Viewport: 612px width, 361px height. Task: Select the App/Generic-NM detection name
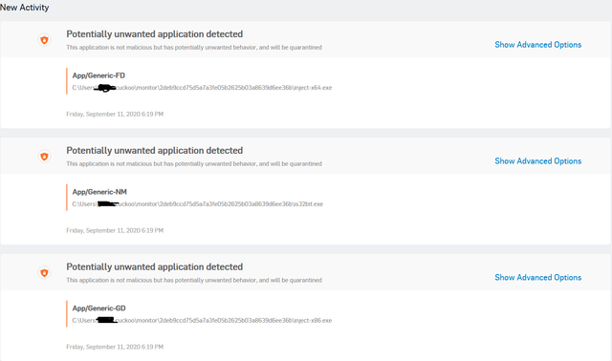(99, 192)
